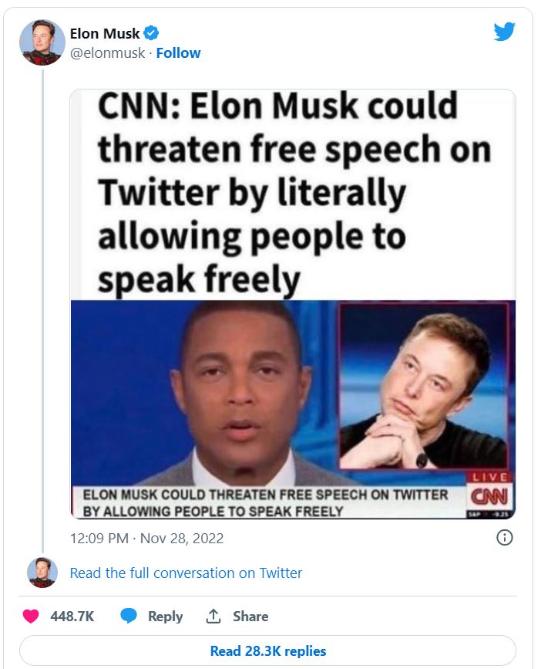Open Read 28.3K replies
541x669 pixels.
267,651
